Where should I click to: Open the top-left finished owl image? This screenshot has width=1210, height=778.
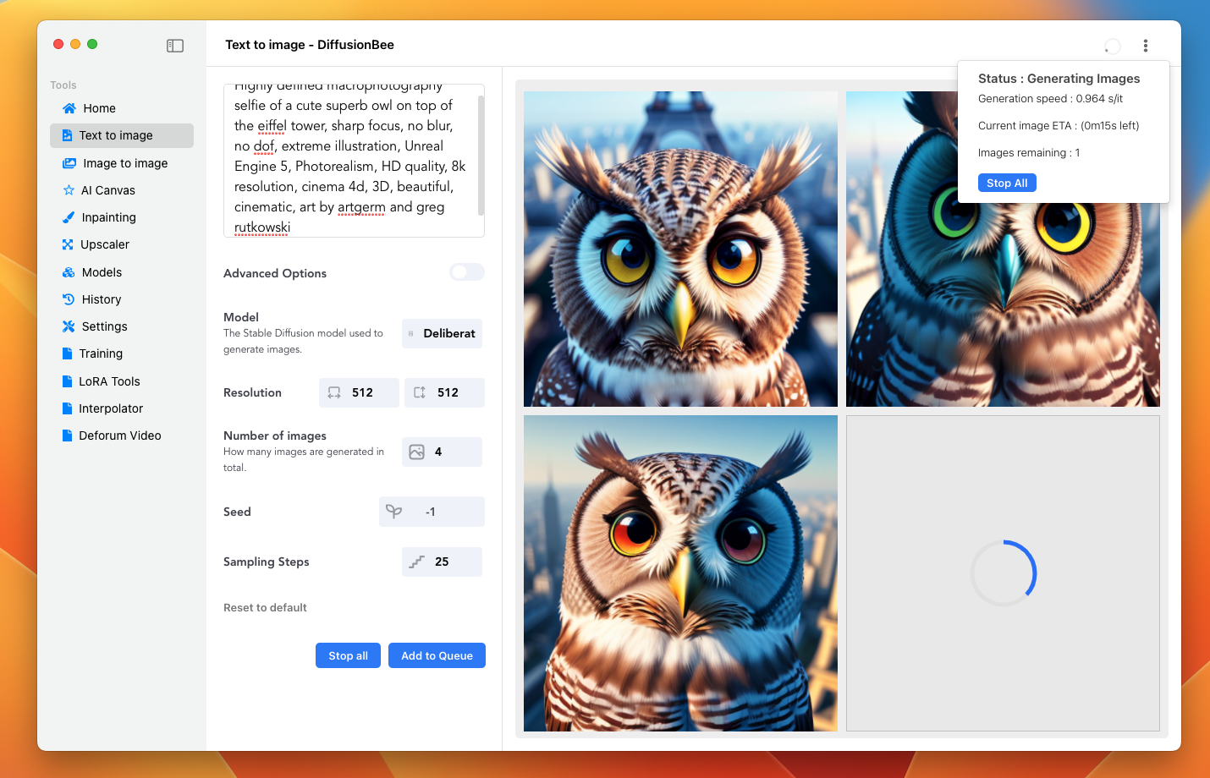(680, 248)
